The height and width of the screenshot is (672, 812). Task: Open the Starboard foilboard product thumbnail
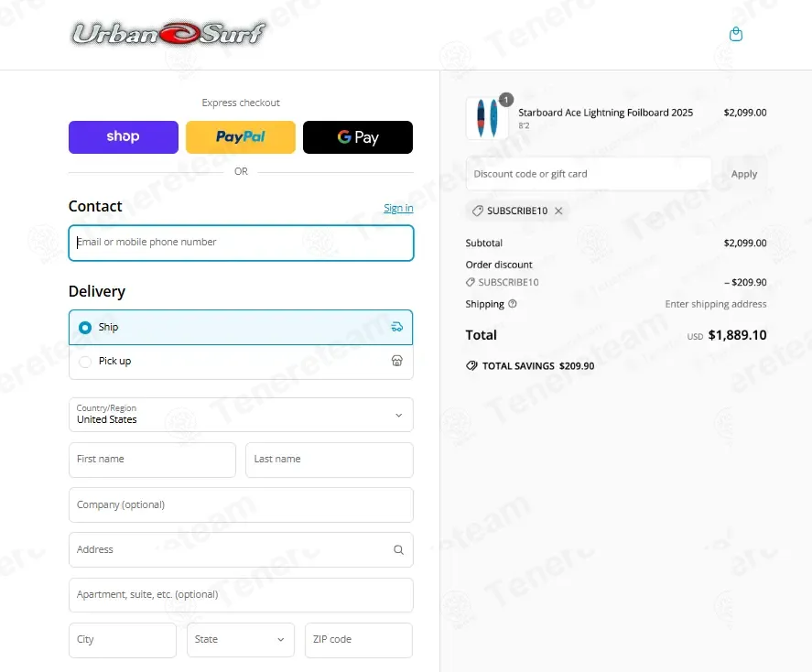coord(487,118)
